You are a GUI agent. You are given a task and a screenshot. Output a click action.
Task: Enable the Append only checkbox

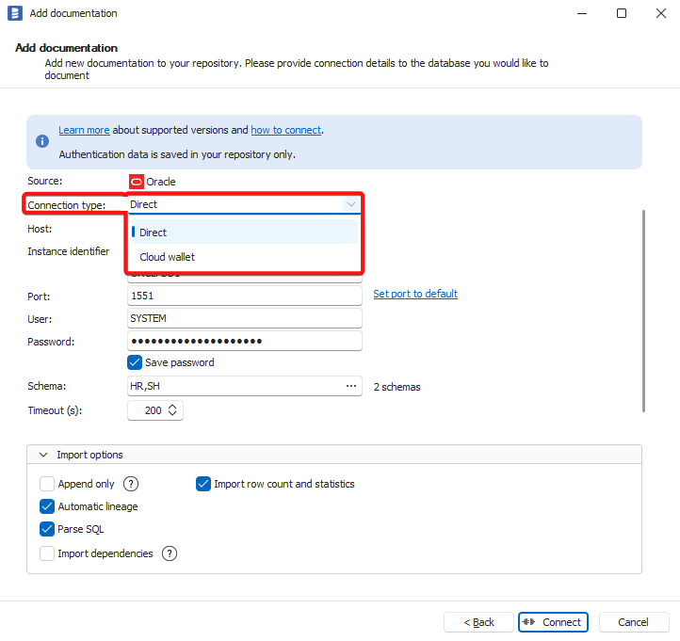click(x=47, y=484)
